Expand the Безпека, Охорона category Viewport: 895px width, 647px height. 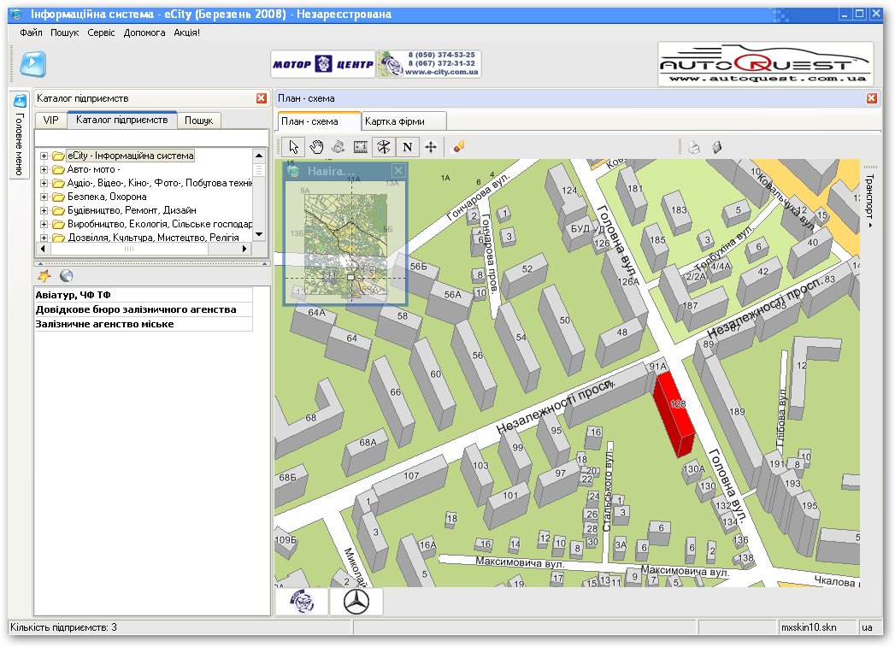44,197
